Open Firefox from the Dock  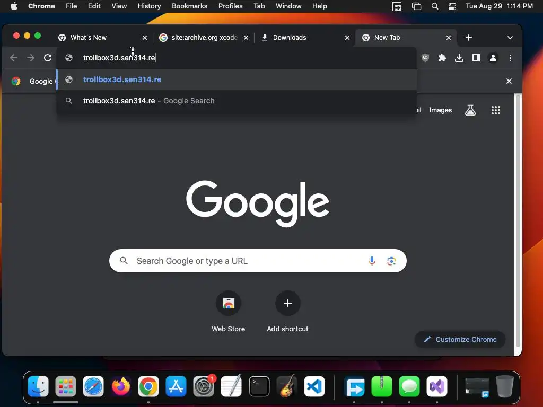tap(121, 386)
